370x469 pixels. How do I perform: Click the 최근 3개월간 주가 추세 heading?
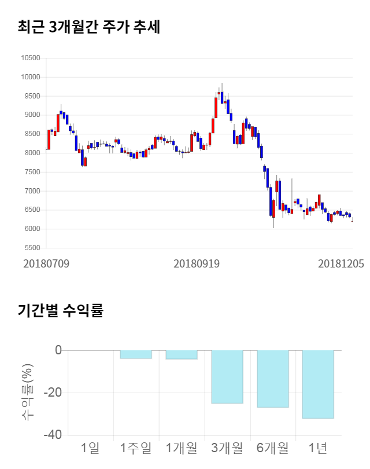tap(89, 27)
